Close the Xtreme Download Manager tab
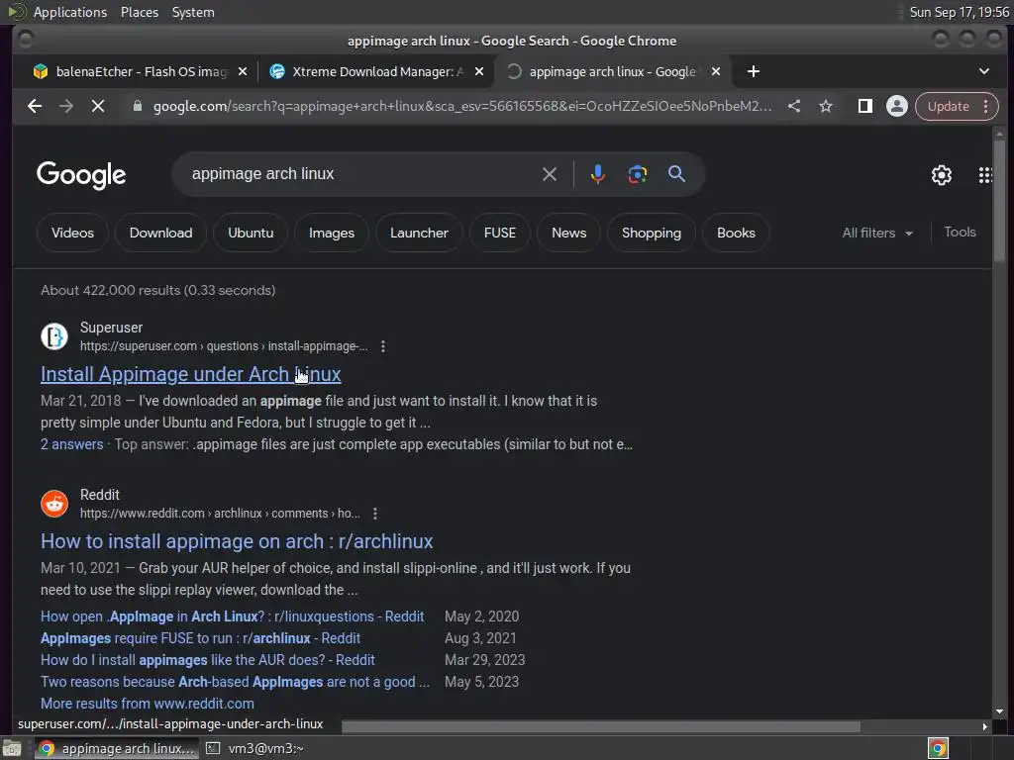1014x760 pixels. coord(479,71)
